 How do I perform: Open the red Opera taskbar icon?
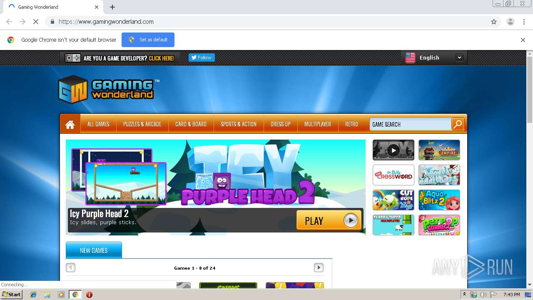(x=89, y=295)
